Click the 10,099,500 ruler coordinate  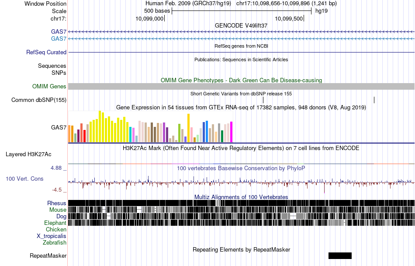tap(289, 18)
